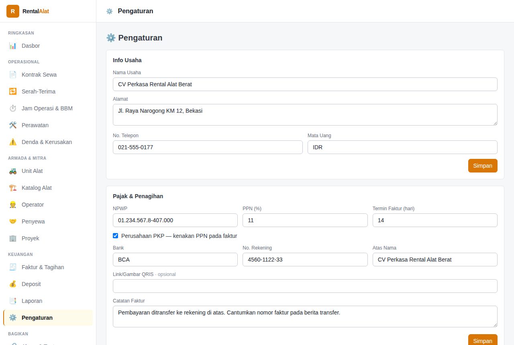Click the Pajak & Penagihan heading
The width and height of the screenshot is (514, 345).
pos(138,196)
